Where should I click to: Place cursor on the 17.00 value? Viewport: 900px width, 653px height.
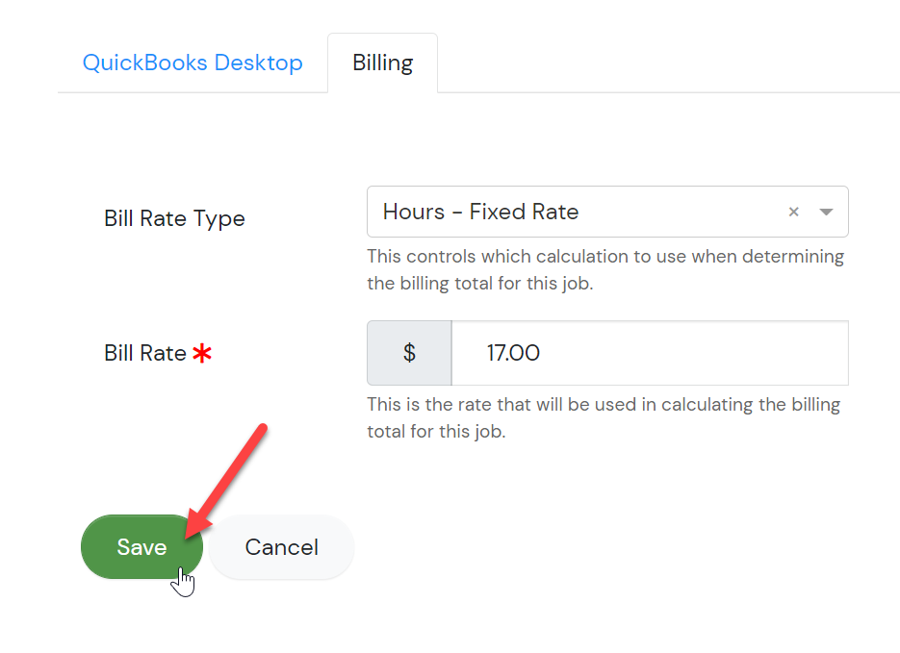(513, 353)
